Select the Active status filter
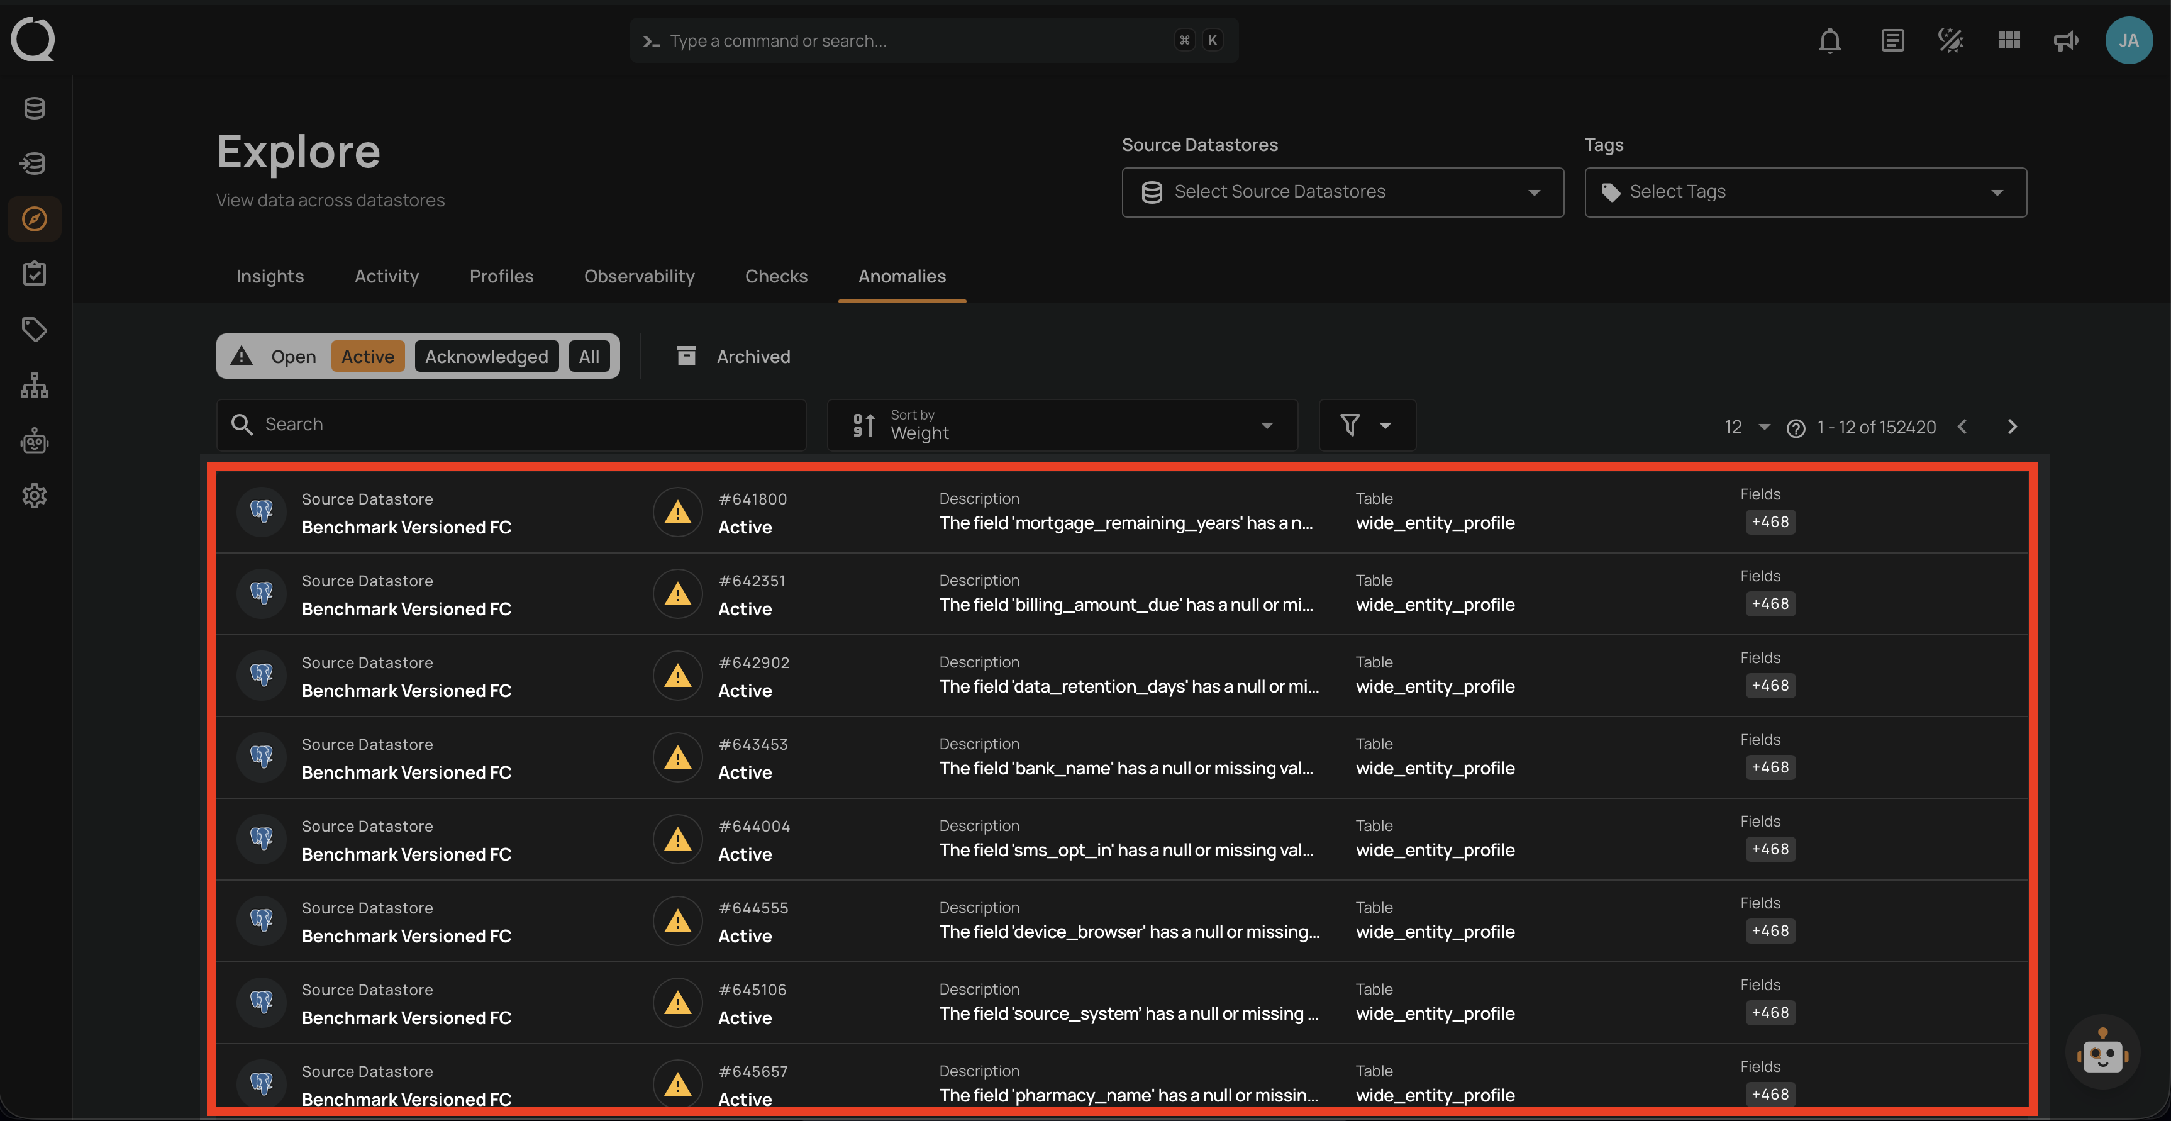Image resolution: width=2171 pixels, height=1121 pixels. tap(367, 357)
